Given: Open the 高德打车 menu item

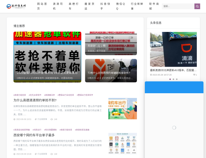Looking at the screenshot, I should click(74, 6).
